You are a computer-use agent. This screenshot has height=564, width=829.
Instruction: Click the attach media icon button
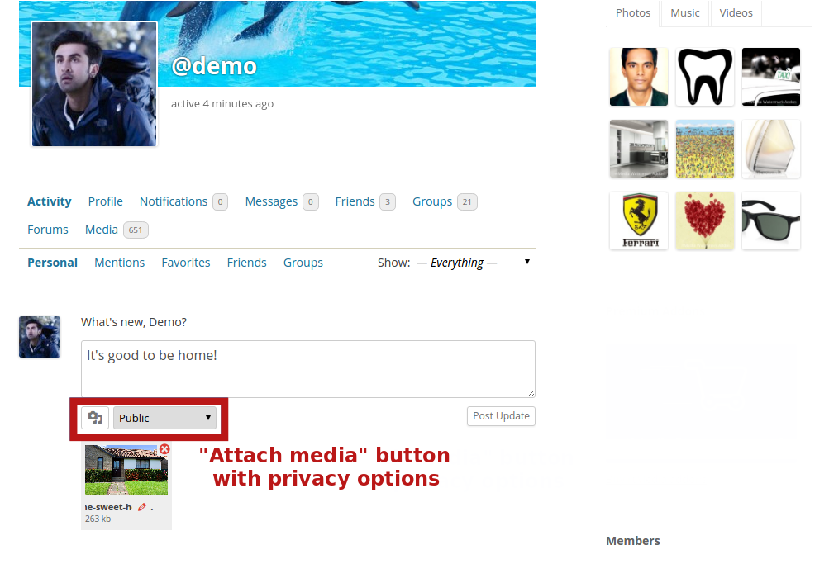coord(95,418)
